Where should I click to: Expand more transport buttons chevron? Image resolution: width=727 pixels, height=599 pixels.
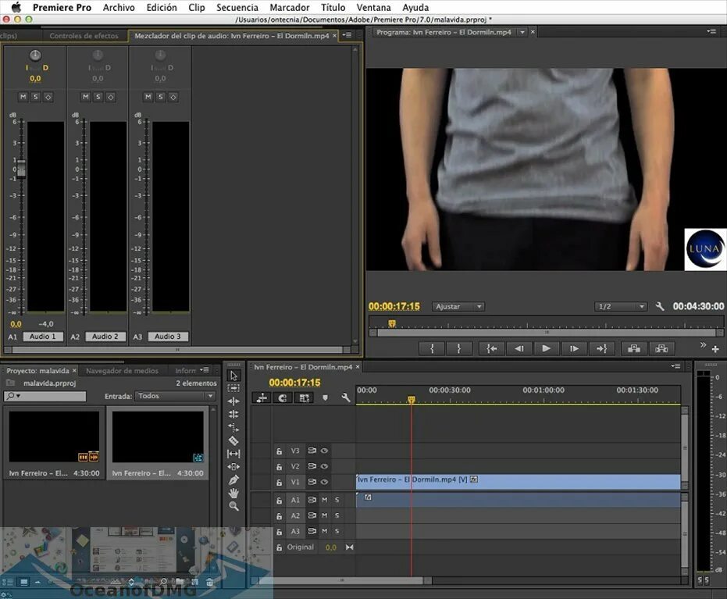coord(703,345)
